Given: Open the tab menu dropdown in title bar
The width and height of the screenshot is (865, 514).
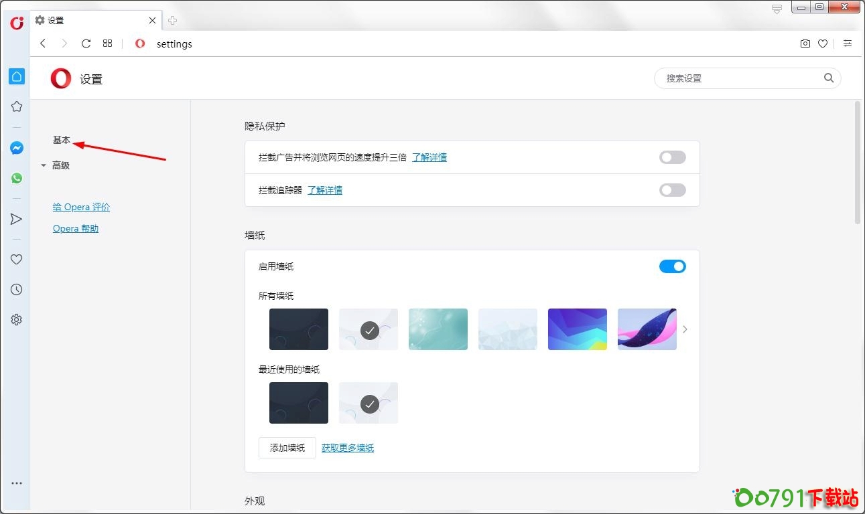Looking at the screenshot, I should tap(777, 9).
